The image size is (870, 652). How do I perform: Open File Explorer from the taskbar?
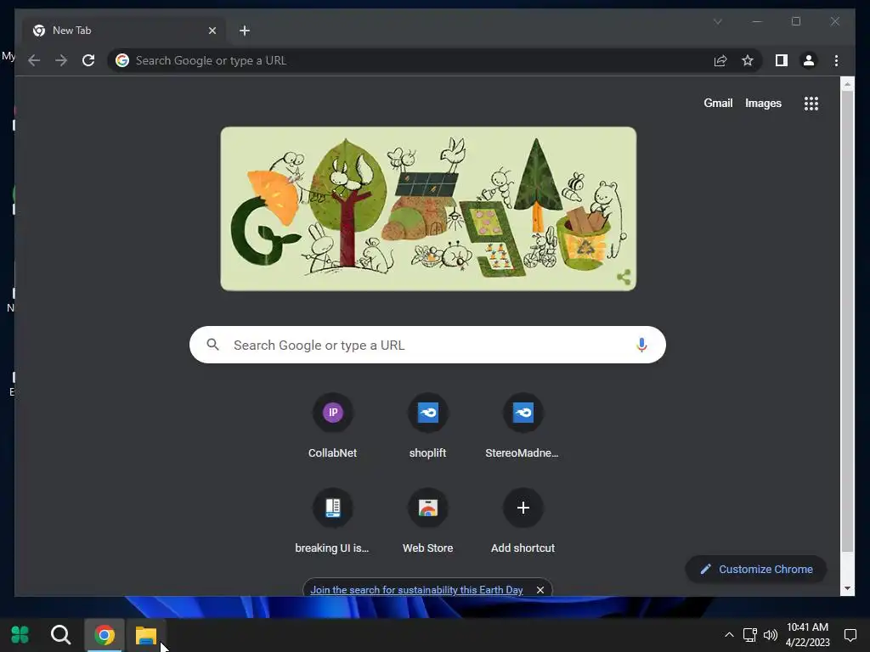pos(146,635)
